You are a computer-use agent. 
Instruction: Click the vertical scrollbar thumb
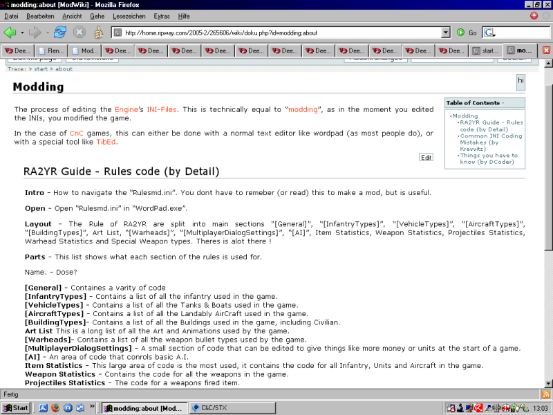click(x=548, y=168)
